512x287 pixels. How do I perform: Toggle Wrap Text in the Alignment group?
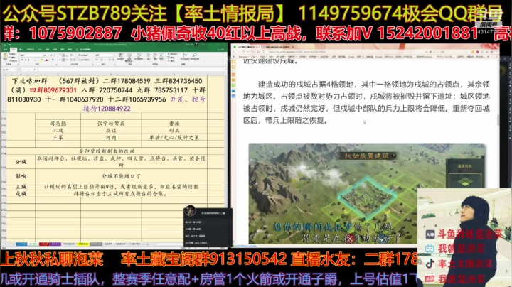84,55
